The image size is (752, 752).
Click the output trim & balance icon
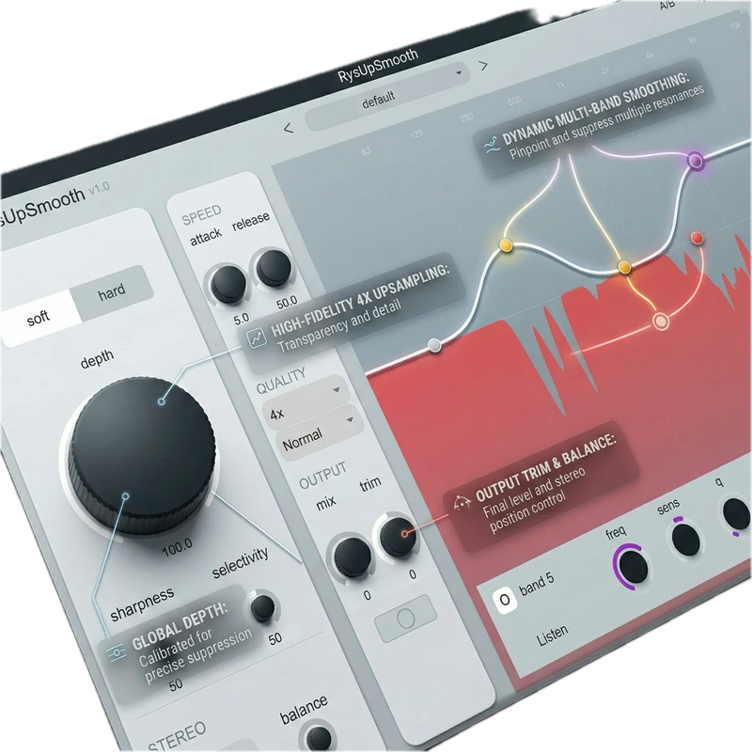(x=461, y=502)
